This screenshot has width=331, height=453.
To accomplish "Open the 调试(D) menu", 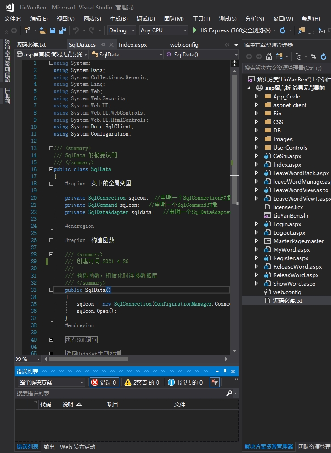I will 146,19.
